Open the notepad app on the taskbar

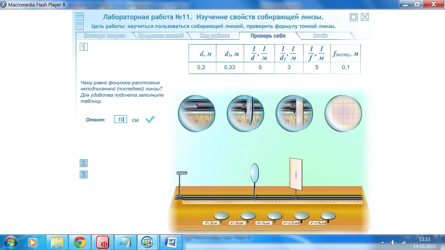[125, 242]
